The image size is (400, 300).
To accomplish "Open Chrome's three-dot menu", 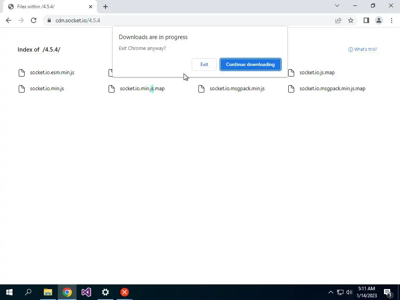I will [391, 20].
